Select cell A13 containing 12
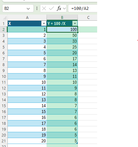138x147 pixels. coord(27,94)
